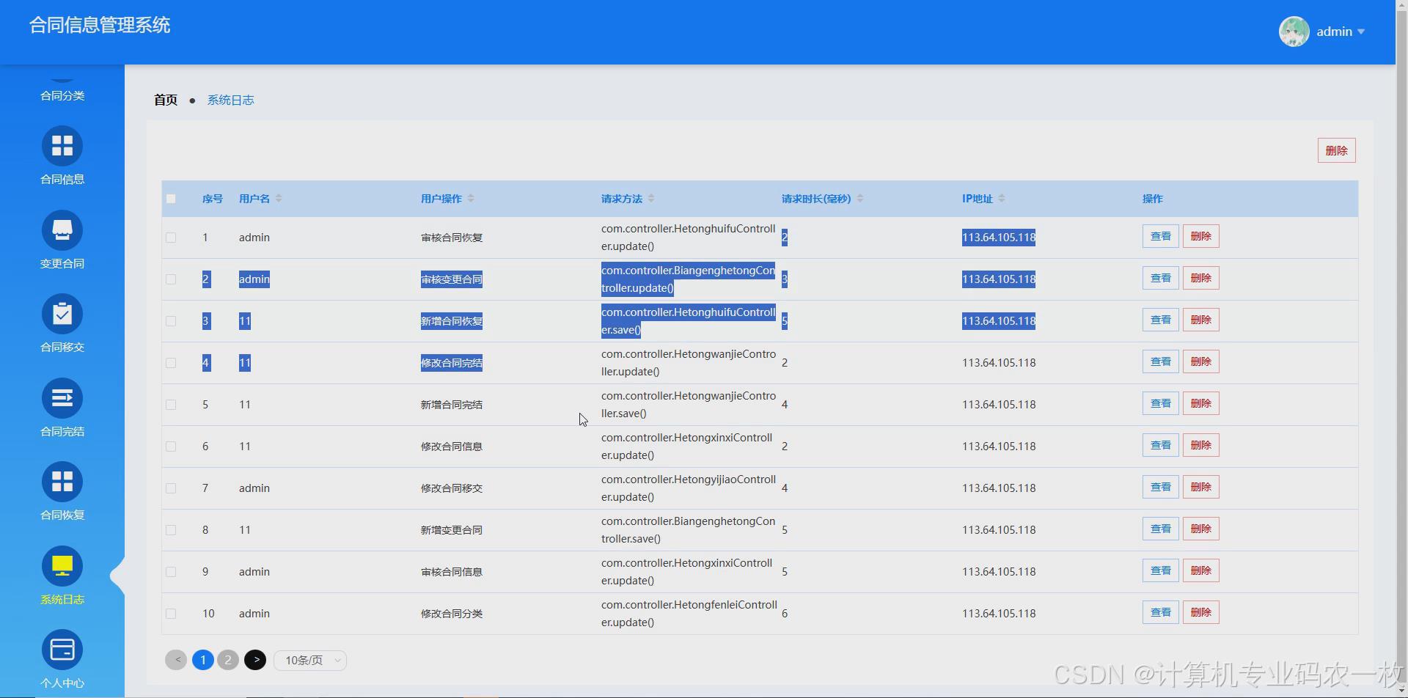This screenshot has height=698, width=1408.
Task: Click 删除 for row 1
Action: (x=1200, y=236)
